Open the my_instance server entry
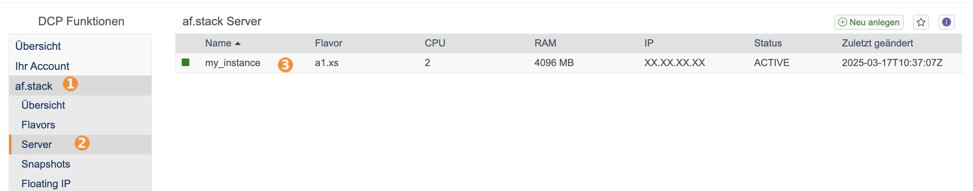 [x=232, y=63]
